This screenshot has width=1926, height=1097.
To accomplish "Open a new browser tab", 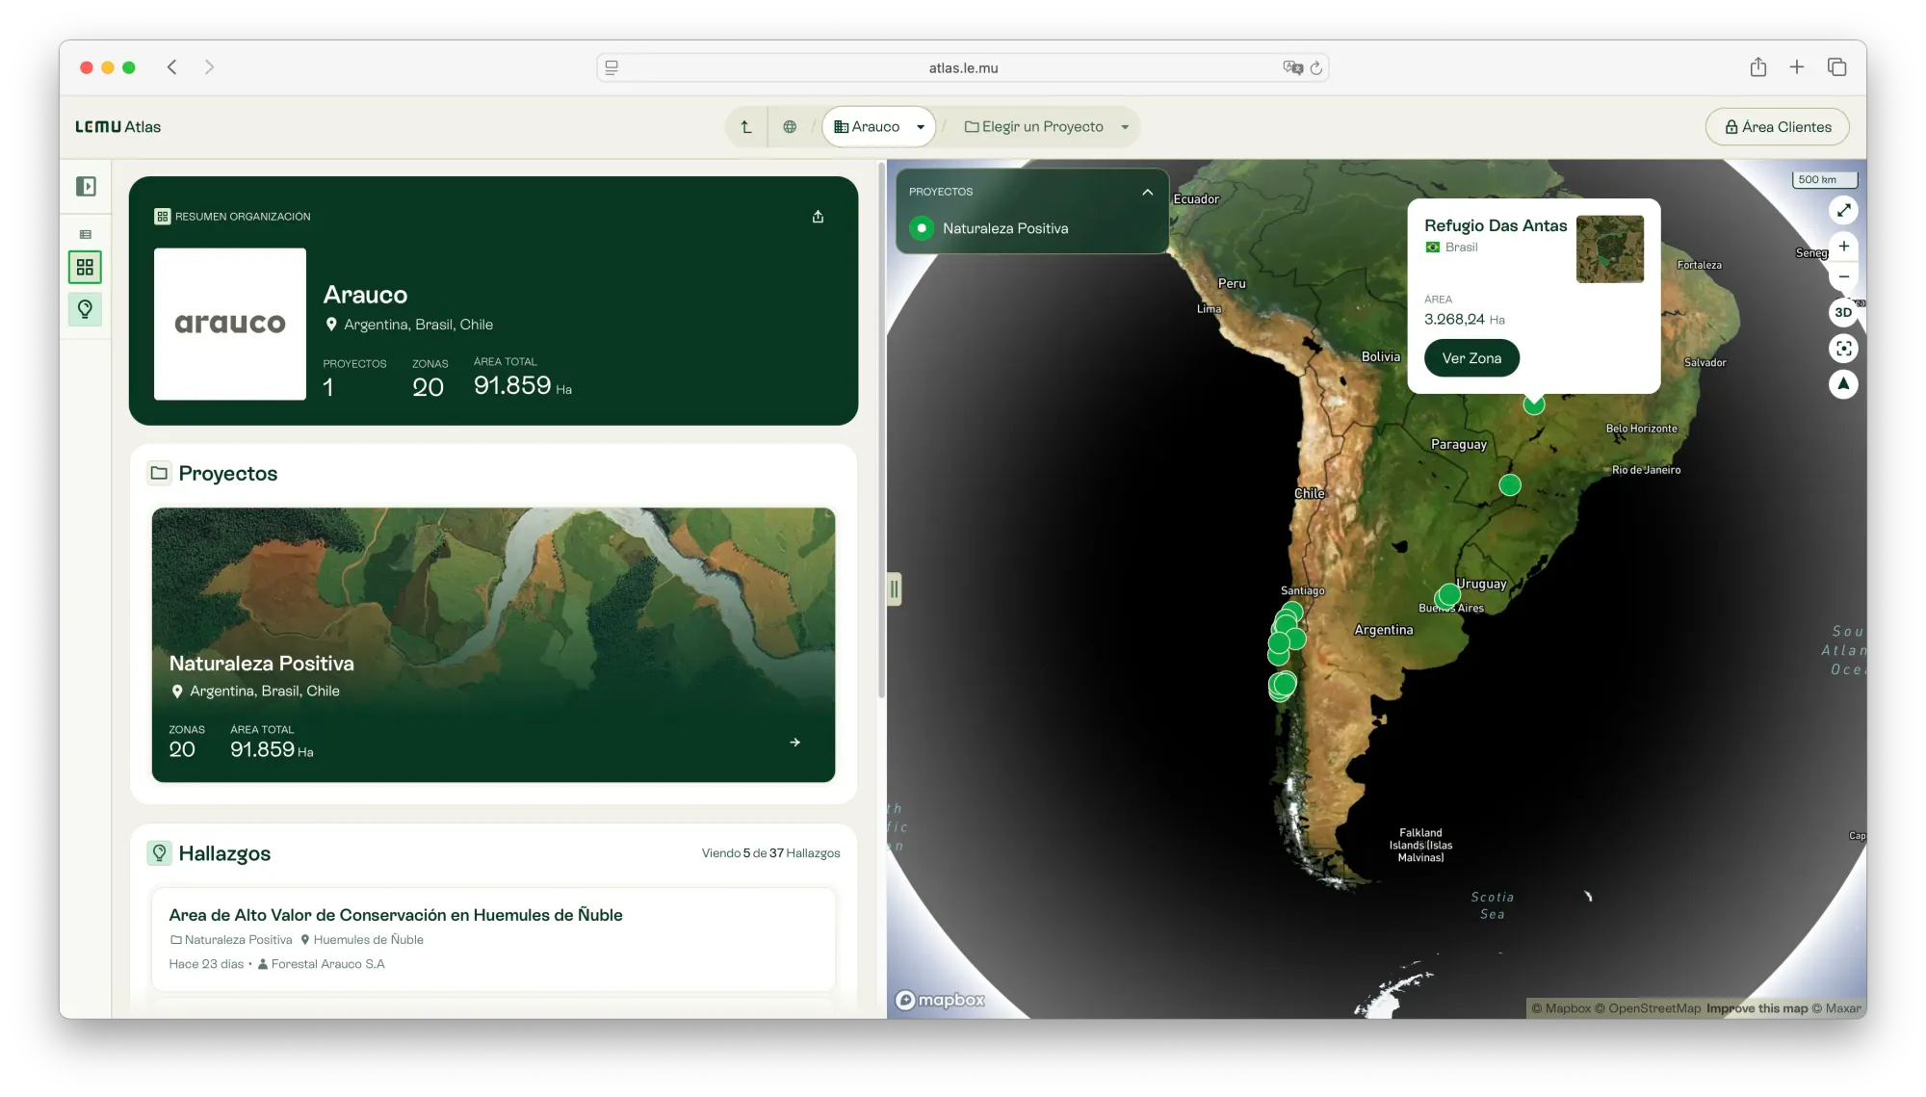I will [1797, 66].
